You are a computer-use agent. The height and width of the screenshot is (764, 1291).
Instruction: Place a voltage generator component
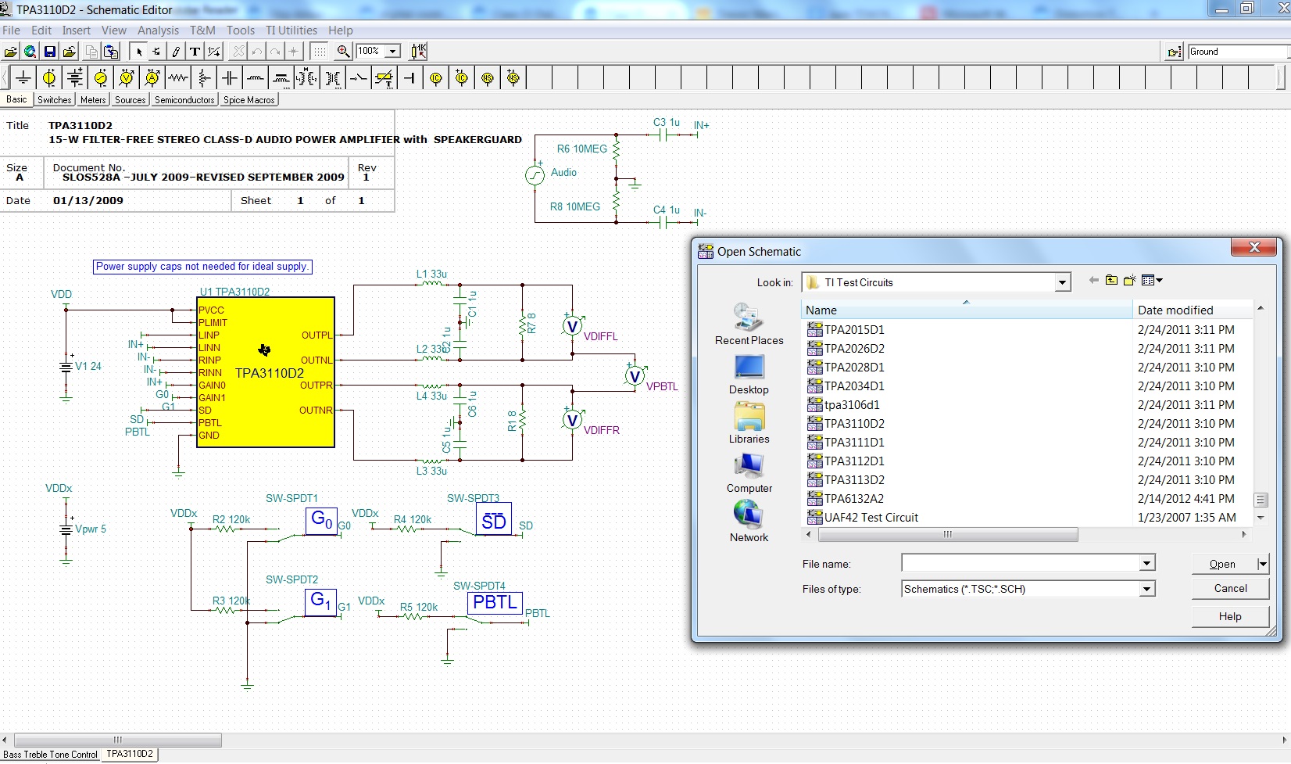pyautogui.click(x=101, y=77)
